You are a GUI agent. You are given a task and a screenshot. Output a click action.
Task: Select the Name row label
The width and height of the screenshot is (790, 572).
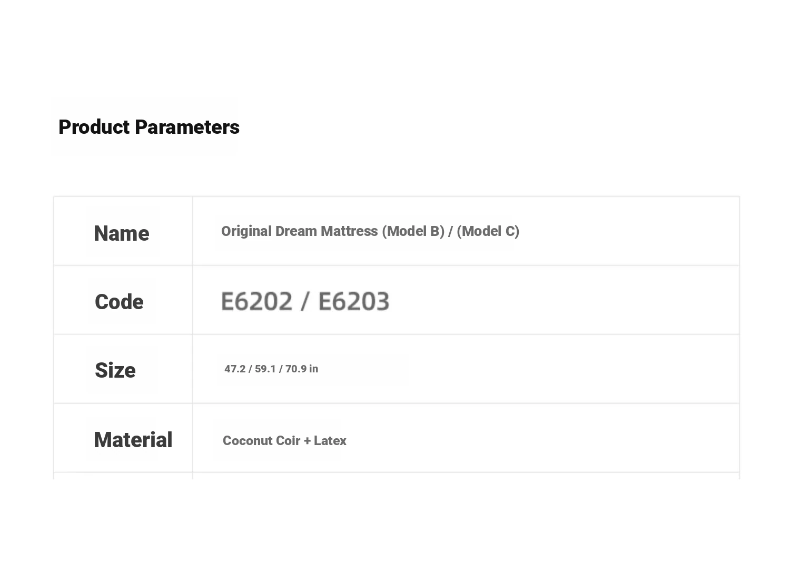click(x=122, y=233)
